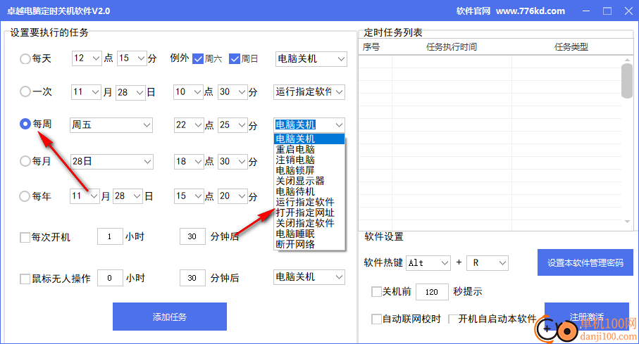Uncheck the 周六 exception checkbox
Viewport: 639px width, 344px height.
[198, 58]
